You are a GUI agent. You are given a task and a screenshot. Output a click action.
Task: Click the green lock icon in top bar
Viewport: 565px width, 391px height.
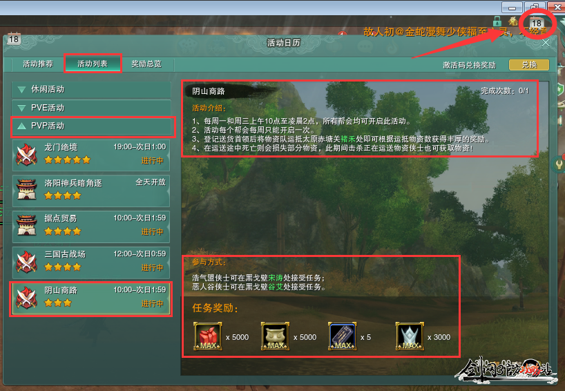(497, 21)
